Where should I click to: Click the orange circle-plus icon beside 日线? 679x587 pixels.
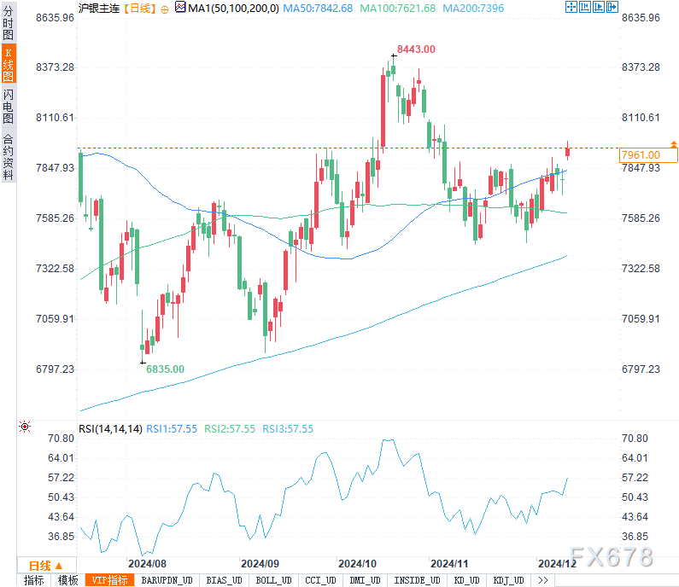[165, 9]
